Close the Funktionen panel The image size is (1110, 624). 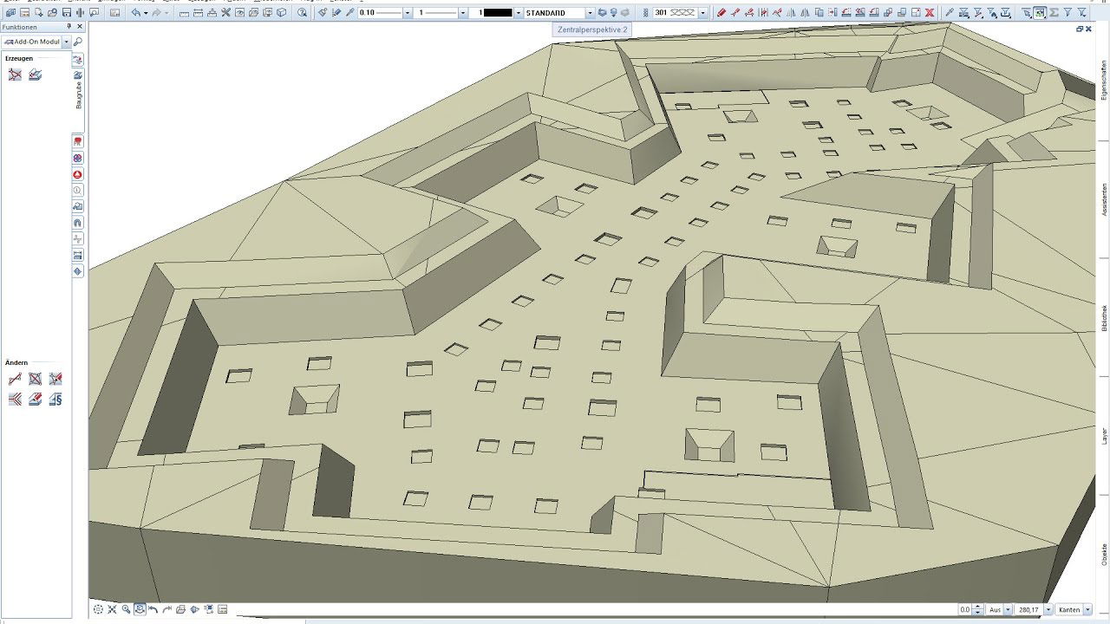[80, 27]
